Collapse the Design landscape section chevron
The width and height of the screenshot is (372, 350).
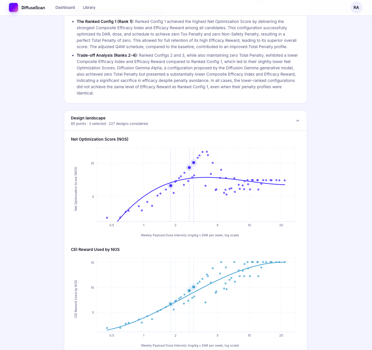coord(298,121)
